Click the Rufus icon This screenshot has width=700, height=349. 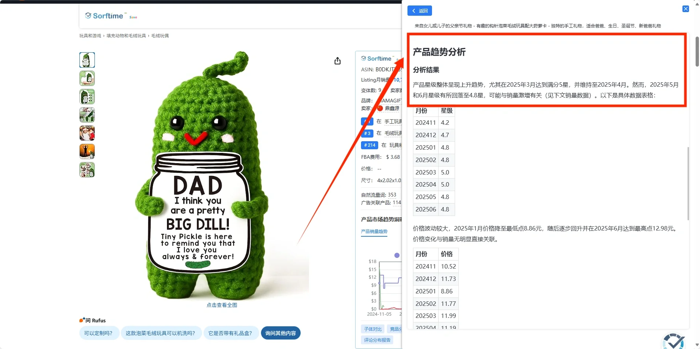tap(82, 320)
